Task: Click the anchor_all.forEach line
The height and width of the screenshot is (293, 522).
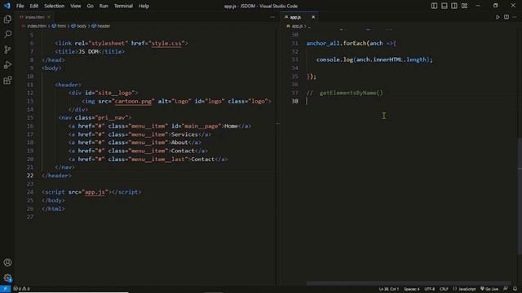Action: [x=352, y=43]
